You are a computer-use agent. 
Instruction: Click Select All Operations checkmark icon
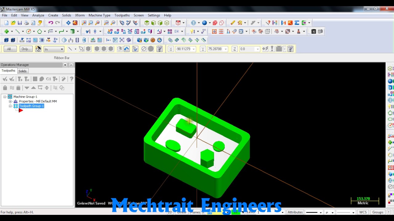click(x=5, y=79)
